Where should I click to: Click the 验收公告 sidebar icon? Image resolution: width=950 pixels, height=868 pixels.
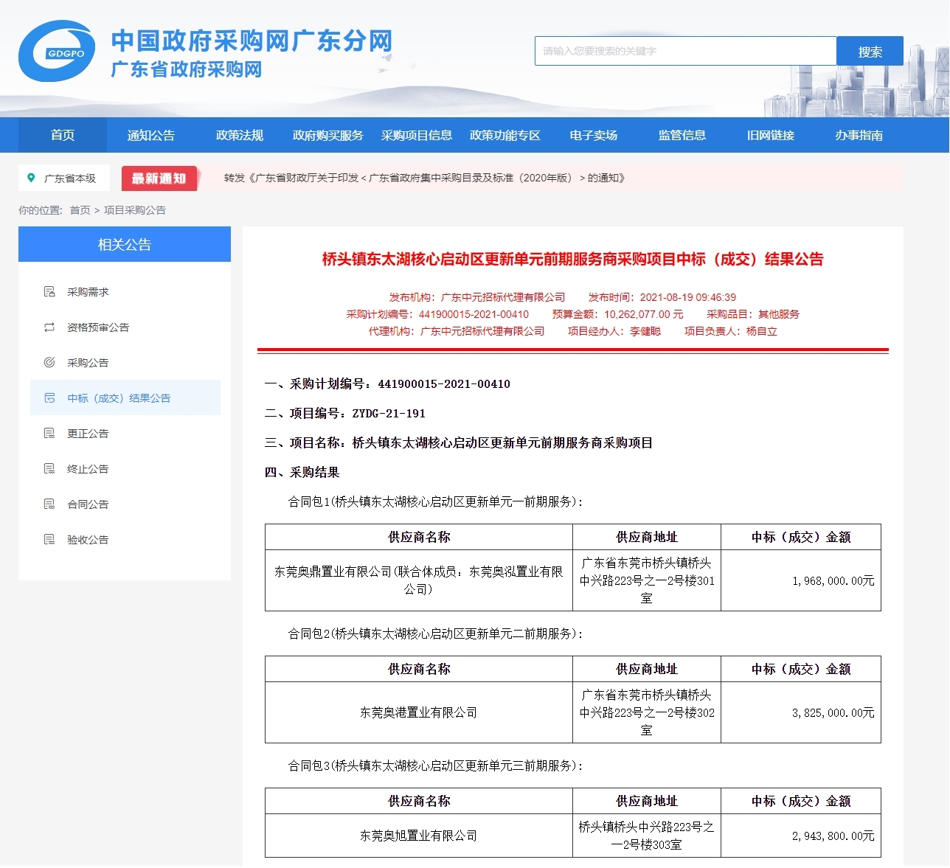49,539
